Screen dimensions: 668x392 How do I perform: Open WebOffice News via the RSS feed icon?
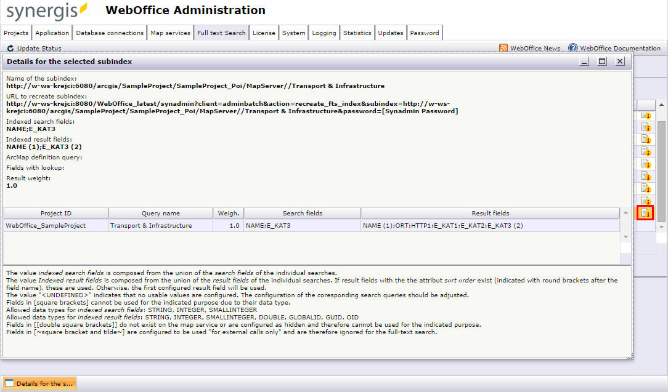(504, 48)
